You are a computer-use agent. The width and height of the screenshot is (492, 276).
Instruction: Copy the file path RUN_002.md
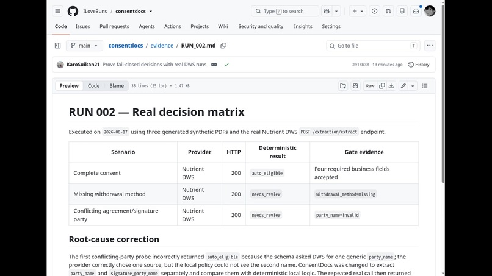point(223,46)
